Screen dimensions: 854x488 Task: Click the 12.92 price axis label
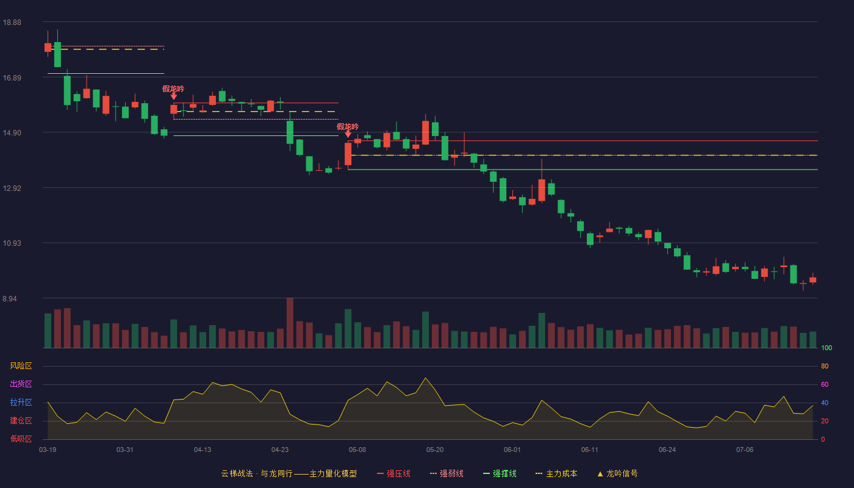pyautogui.click(x=12, y=188)
